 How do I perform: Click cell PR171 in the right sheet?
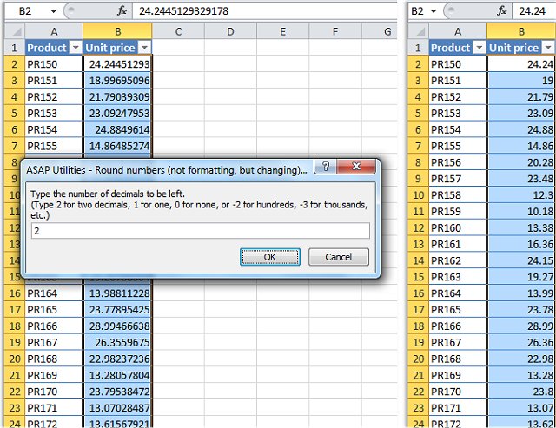coord(458,408)
